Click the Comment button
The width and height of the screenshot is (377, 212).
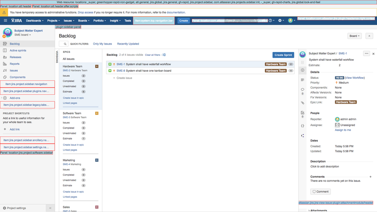pos(320,192)
